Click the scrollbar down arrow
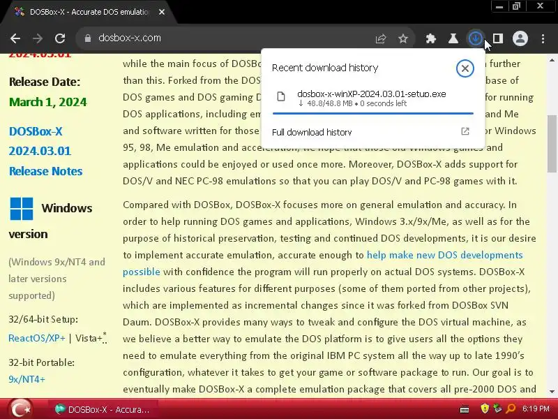Image resolution: width=558 pixels, height=419 pixels. tap(552, 392)
